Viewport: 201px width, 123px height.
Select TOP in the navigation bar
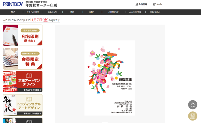click(13, 12)
